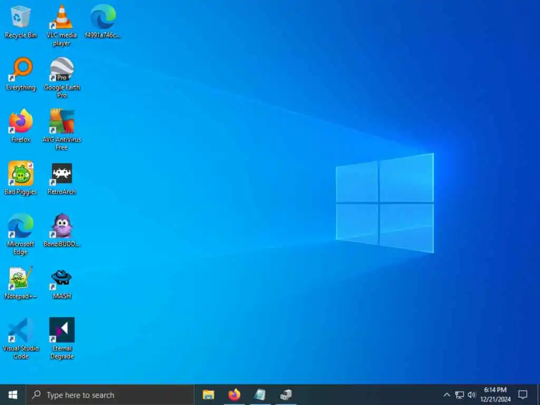The width and height of the screenshot is (540, 405).
Task: Click the Show desktop strip at taskbar end
Action: coord(538,394)
